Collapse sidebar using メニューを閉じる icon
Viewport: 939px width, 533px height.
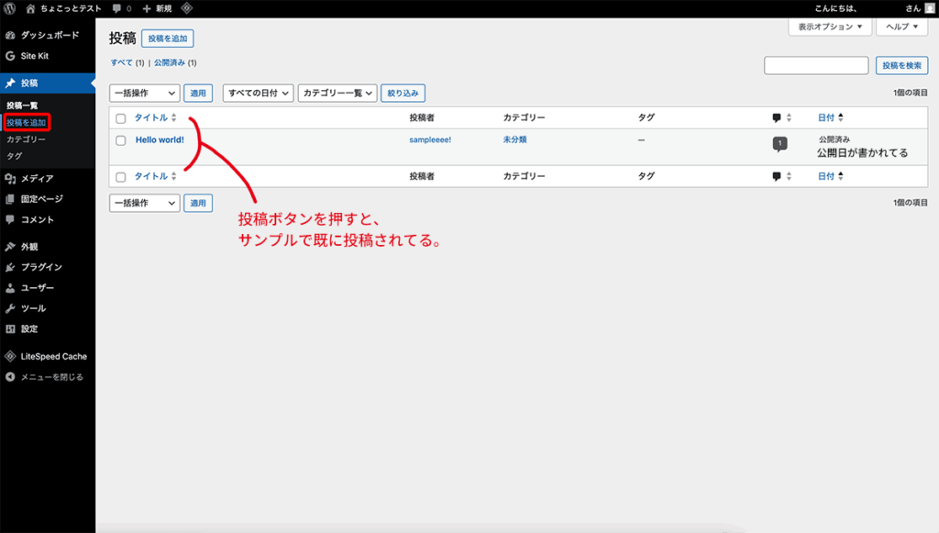(x=10, y=377)
